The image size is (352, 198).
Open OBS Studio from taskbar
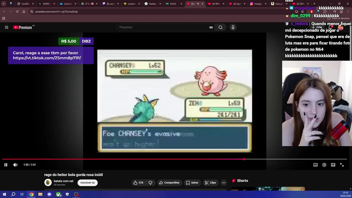76,194
